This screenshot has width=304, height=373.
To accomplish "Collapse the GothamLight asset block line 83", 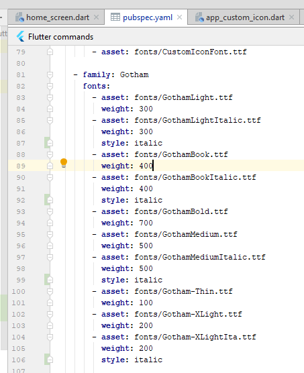I will [50, 97].
